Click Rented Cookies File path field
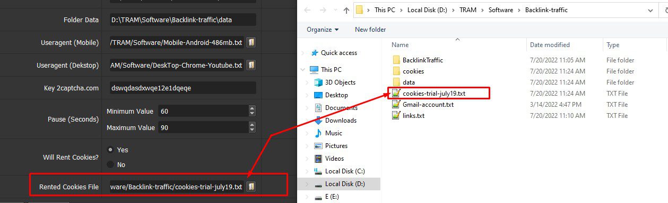Image resolution: width=668 pixels, height=203 pixels. [x=176, y=187]
